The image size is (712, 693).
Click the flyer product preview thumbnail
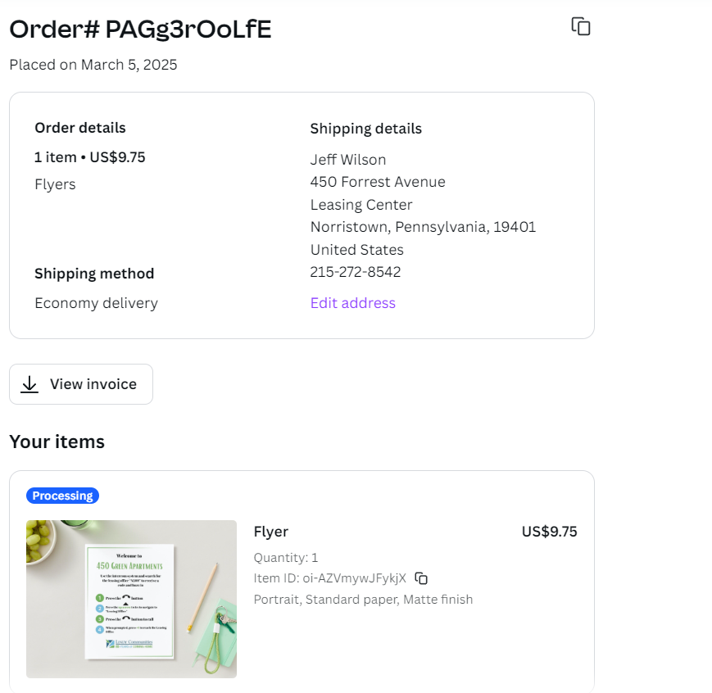pos(131,599)
